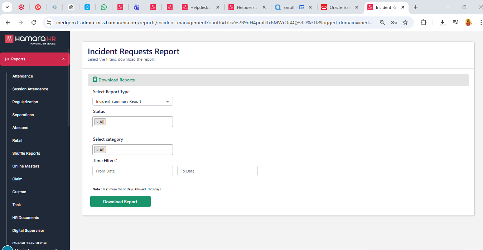Close the Incident Requests tab
This screenshot has width=483, height=250.
403,7
